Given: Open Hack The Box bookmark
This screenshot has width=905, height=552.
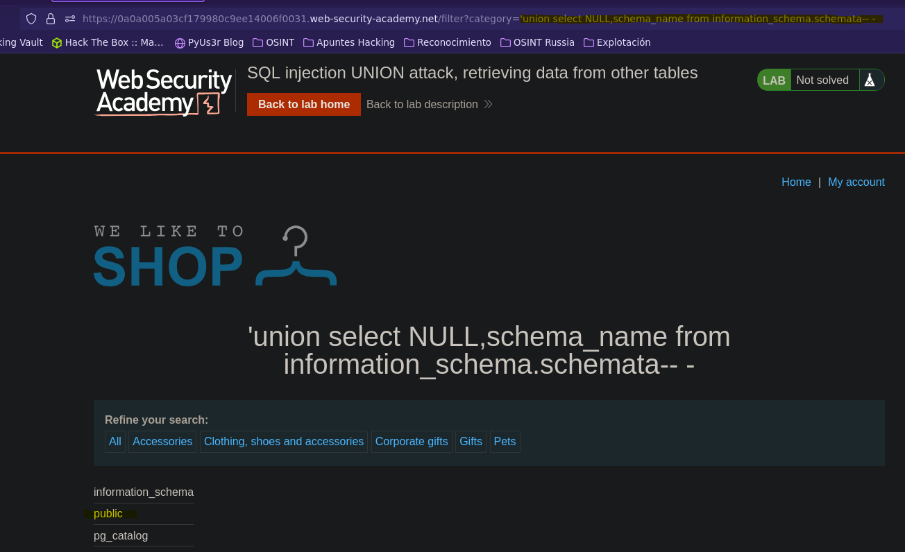Looking at the screenshot, I should 108,42.
